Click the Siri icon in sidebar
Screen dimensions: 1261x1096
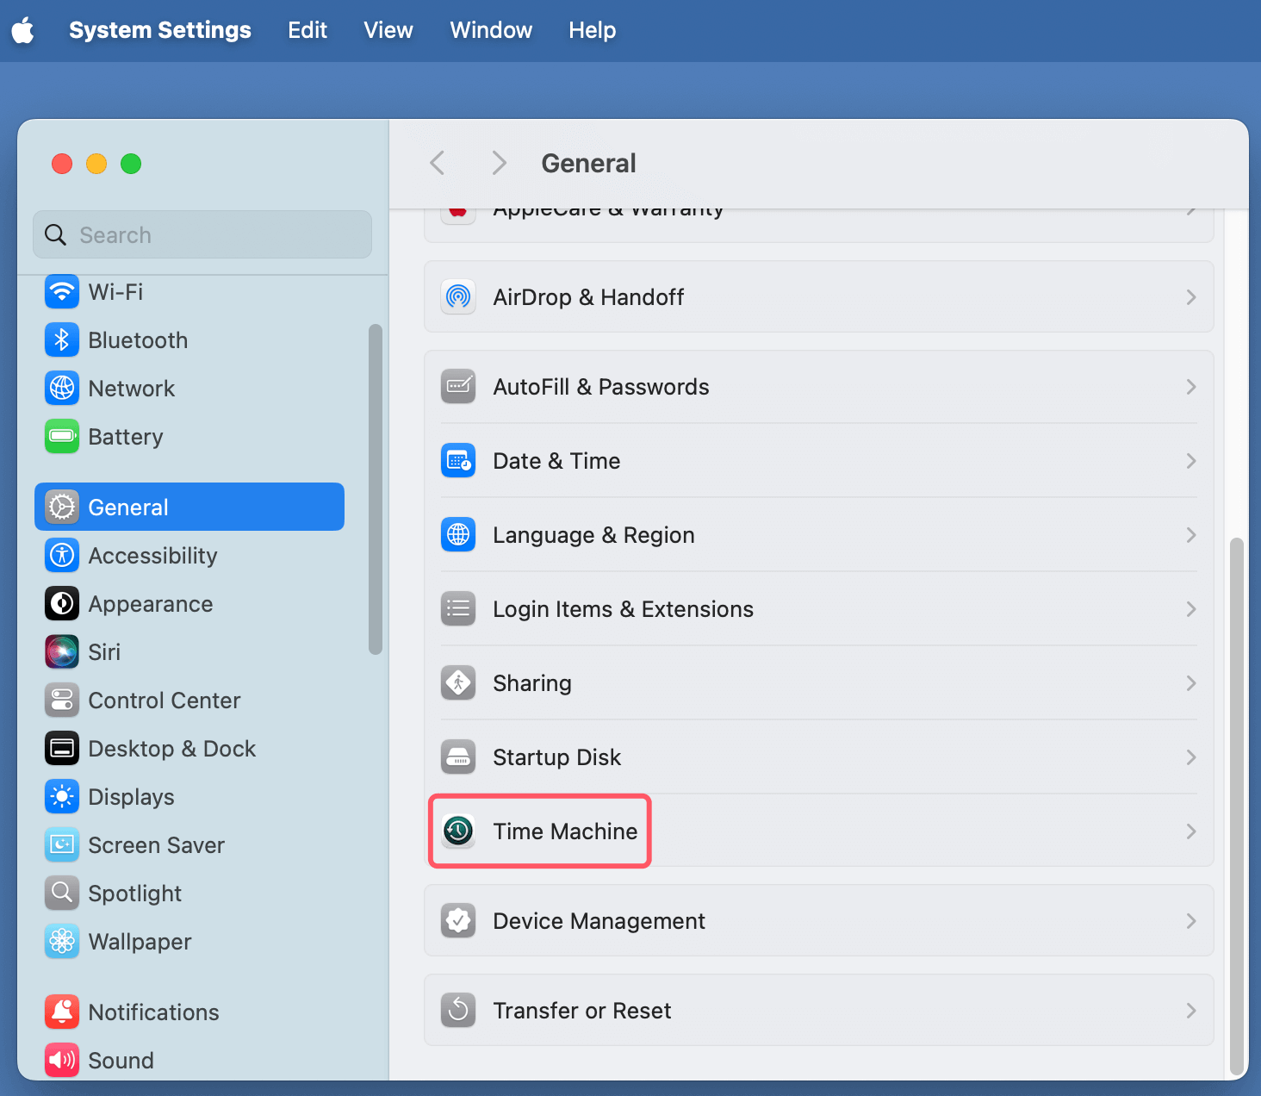(x=62, y=651)
